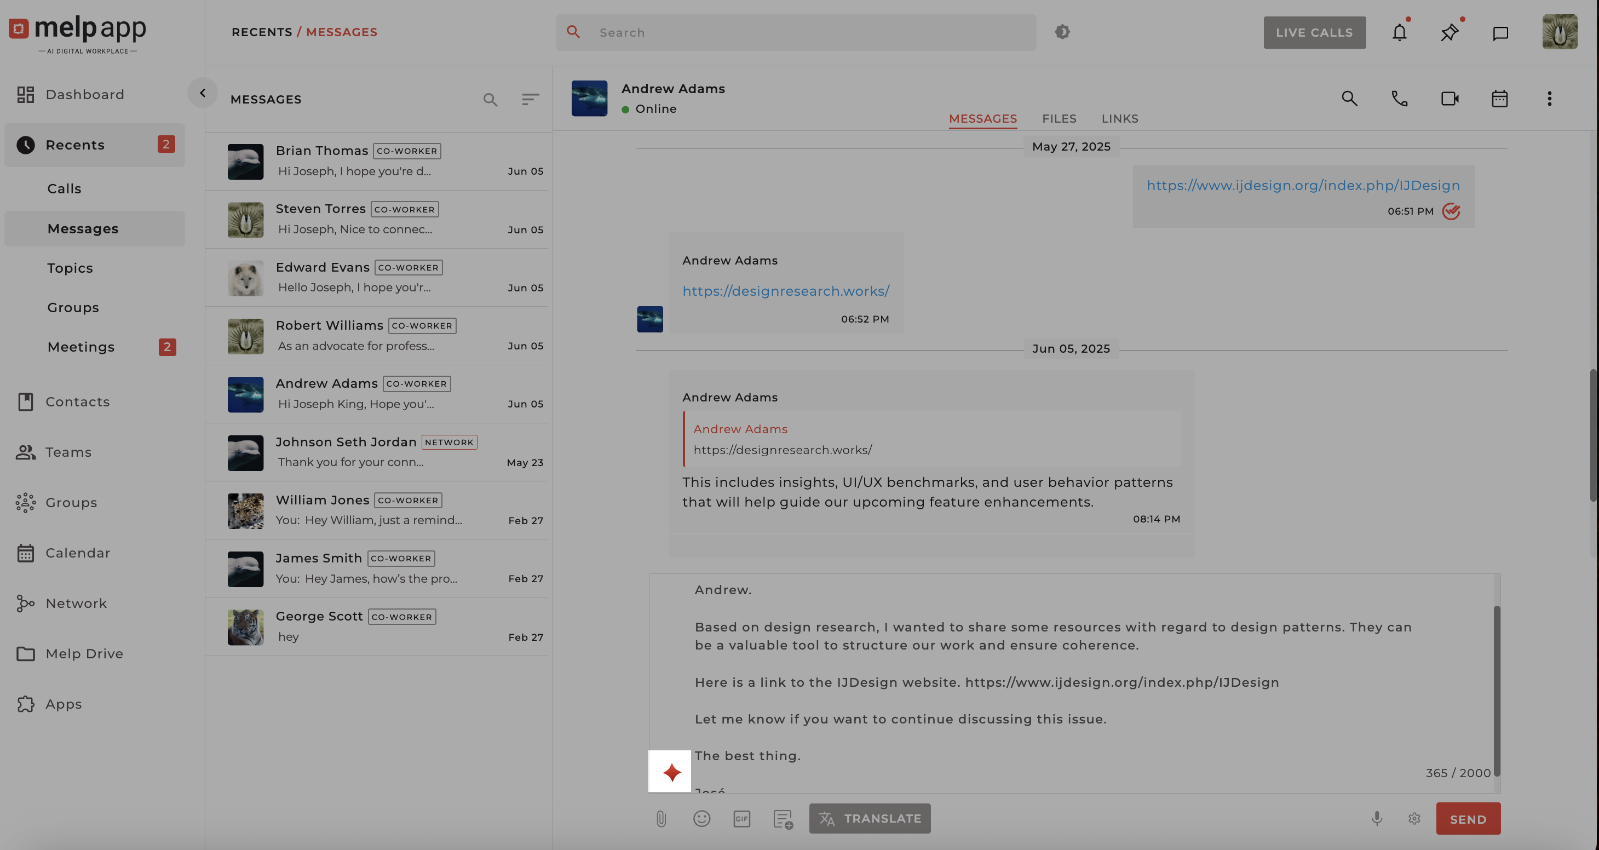Open the calendar icon in chat header
The image size is (1599, 850).
tap(1500, 99)
